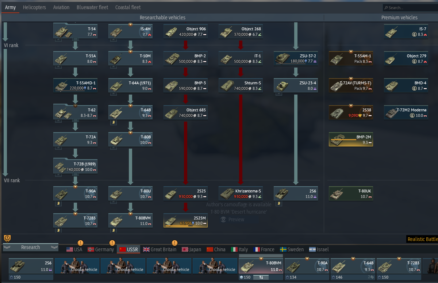Click the T-80UK squadron vehicle card
The image size is (438, 283).
(x=351, y=194)
